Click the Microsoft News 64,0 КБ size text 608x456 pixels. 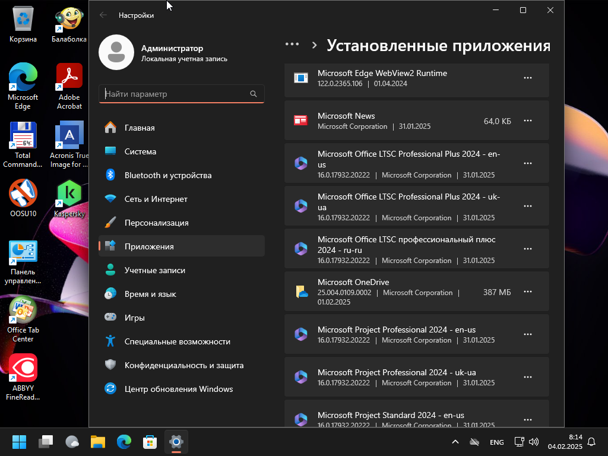[497, 121]
